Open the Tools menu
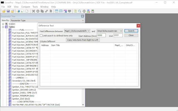The image size is (178, 111). pyautogui.click(x=35, y=7)
